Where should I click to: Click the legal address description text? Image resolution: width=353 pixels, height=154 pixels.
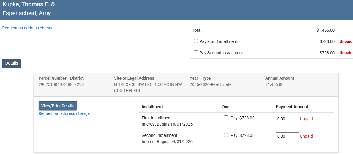(148, 87)
